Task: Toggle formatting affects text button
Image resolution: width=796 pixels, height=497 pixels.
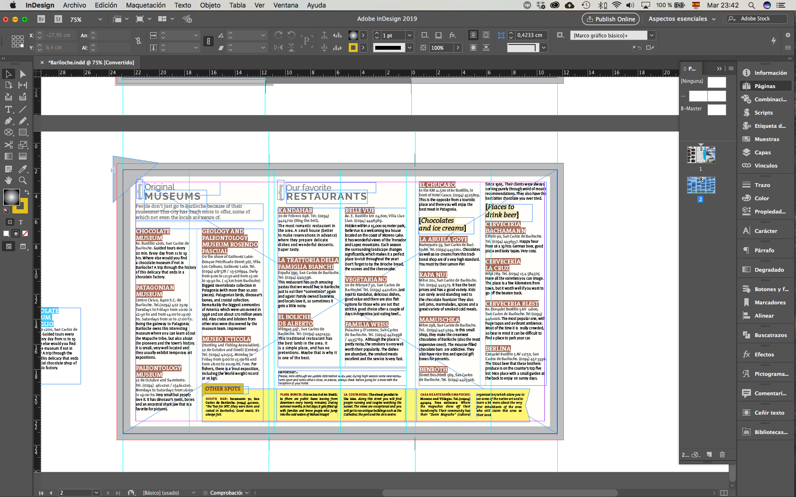Action: 21,222
